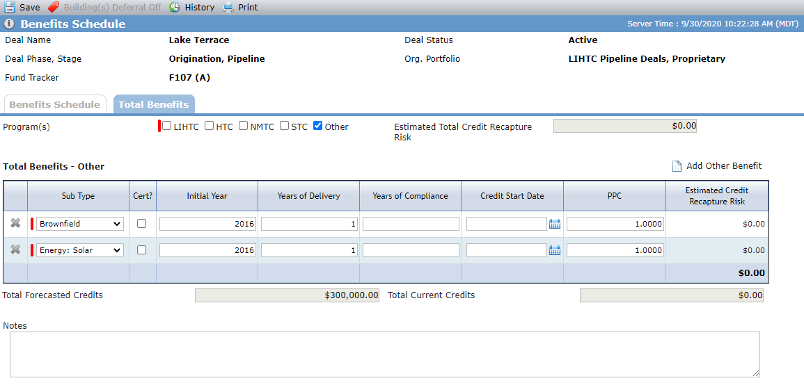Expand the Energy: Solar Sub Type dropdown
Screen dimensions: 804x392
[x=80, y=250]
